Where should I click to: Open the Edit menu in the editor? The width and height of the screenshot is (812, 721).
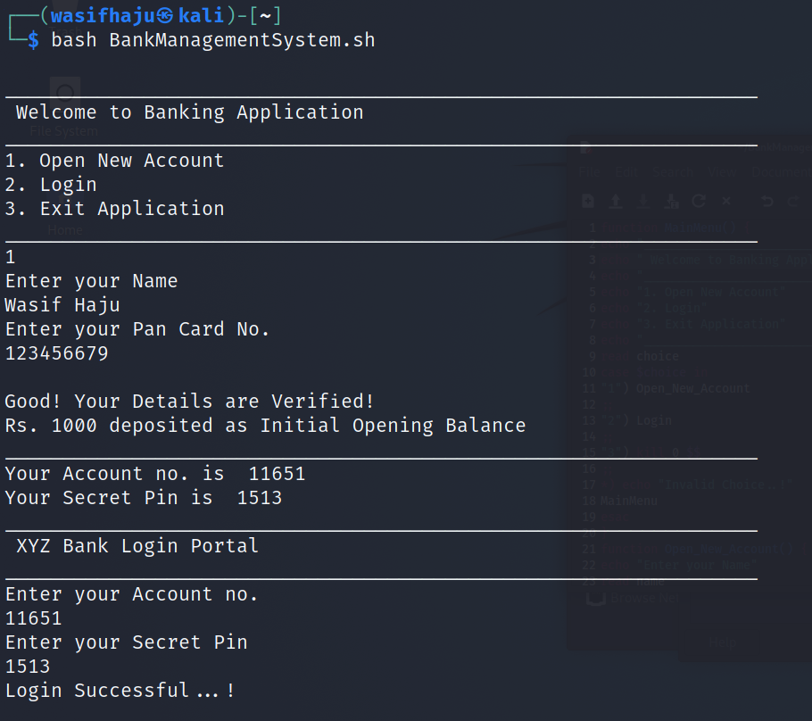(x=626, y=171)
